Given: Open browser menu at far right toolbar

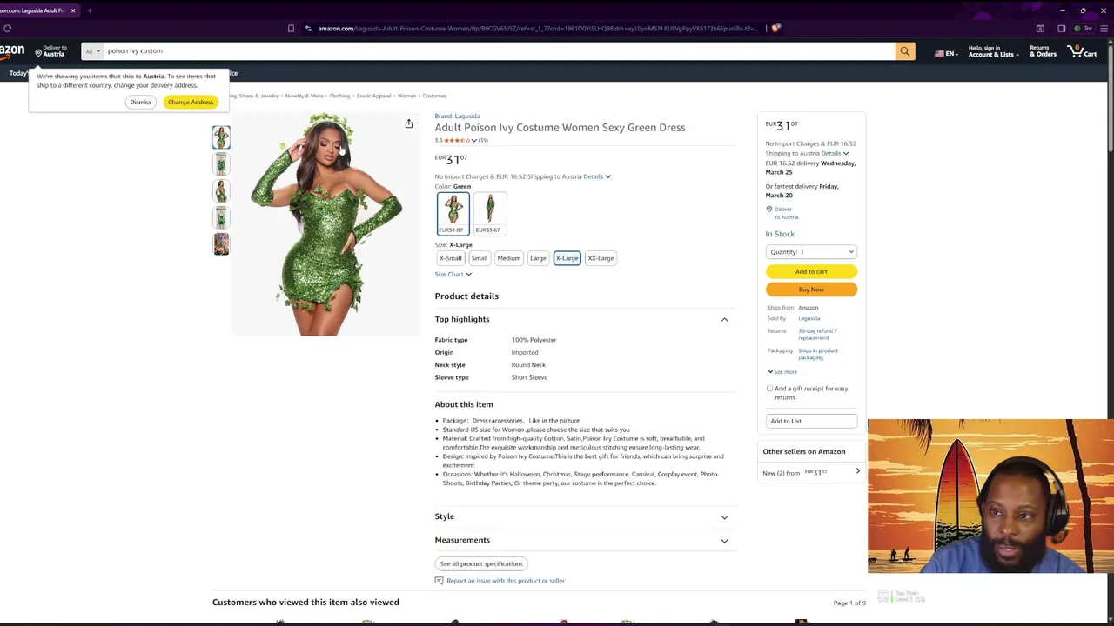Looking at the screenshot, I should 1104,29.
